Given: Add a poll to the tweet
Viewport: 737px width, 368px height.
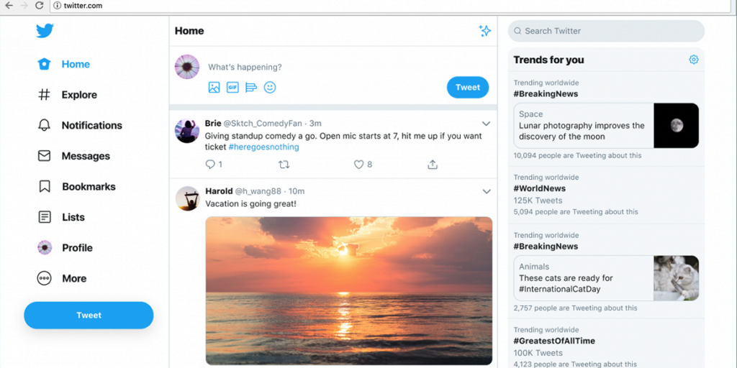Looking at the screenshot, I should pyautogui.click(x=251, y=87).
